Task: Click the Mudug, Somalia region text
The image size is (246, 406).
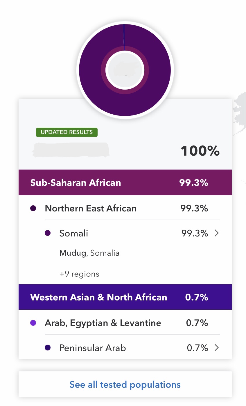Action: click(x=89, y=253)
